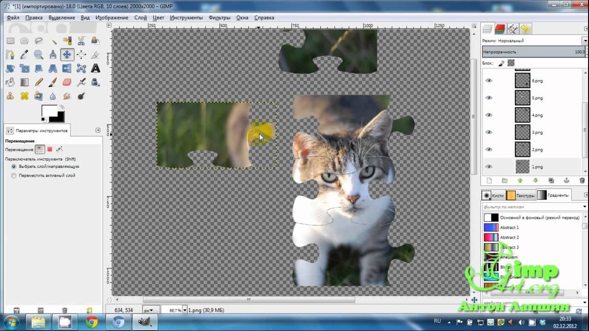This screenshot has width=589, height=331.
Task: Select the Move tool in toolbox
Action: (x=67, y=55)
